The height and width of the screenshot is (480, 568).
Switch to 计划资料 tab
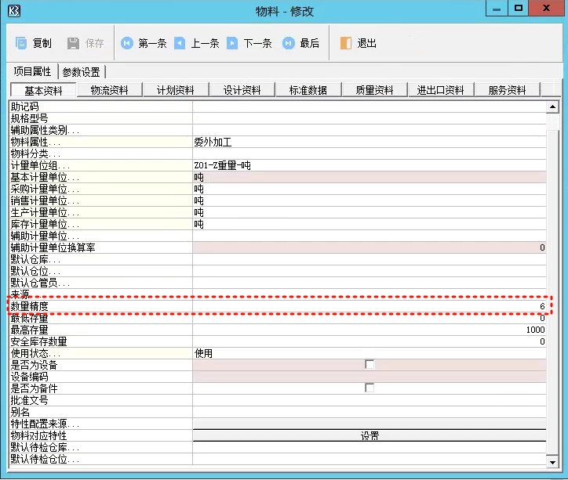tap(176, 90)
